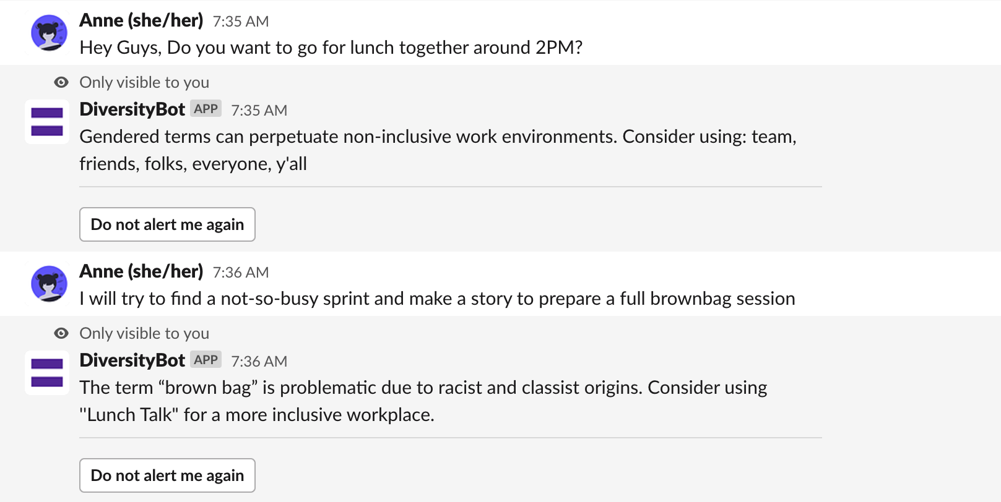Viewport: 1001px width, 502px height.
Task: Click the 7:35 AM timestamp on Anne's message
Action: [241, 22]
